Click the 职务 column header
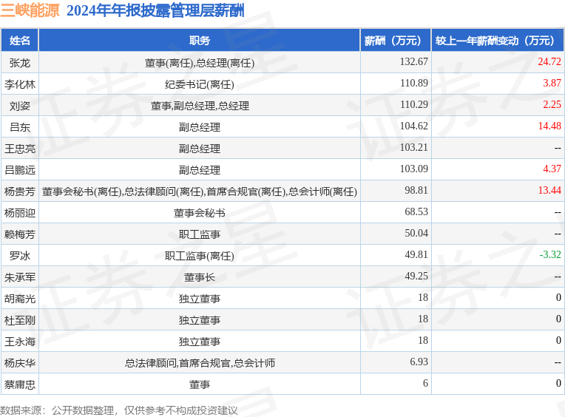Viewport: 565px width, 417px height. pos(199,41)
